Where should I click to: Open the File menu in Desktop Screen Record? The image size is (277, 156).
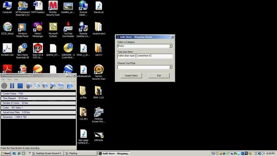tap(3, 80)
